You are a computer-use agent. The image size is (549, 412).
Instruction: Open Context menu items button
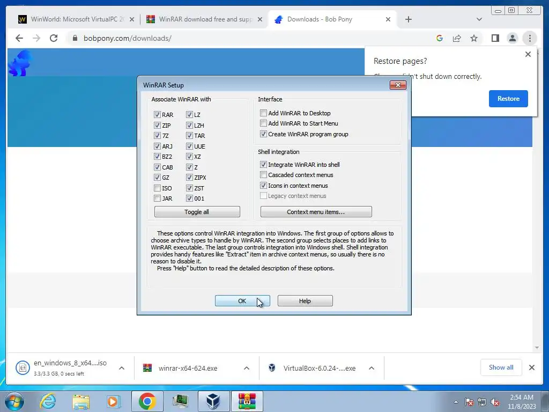pyautogui.click(x=316, y=212)
